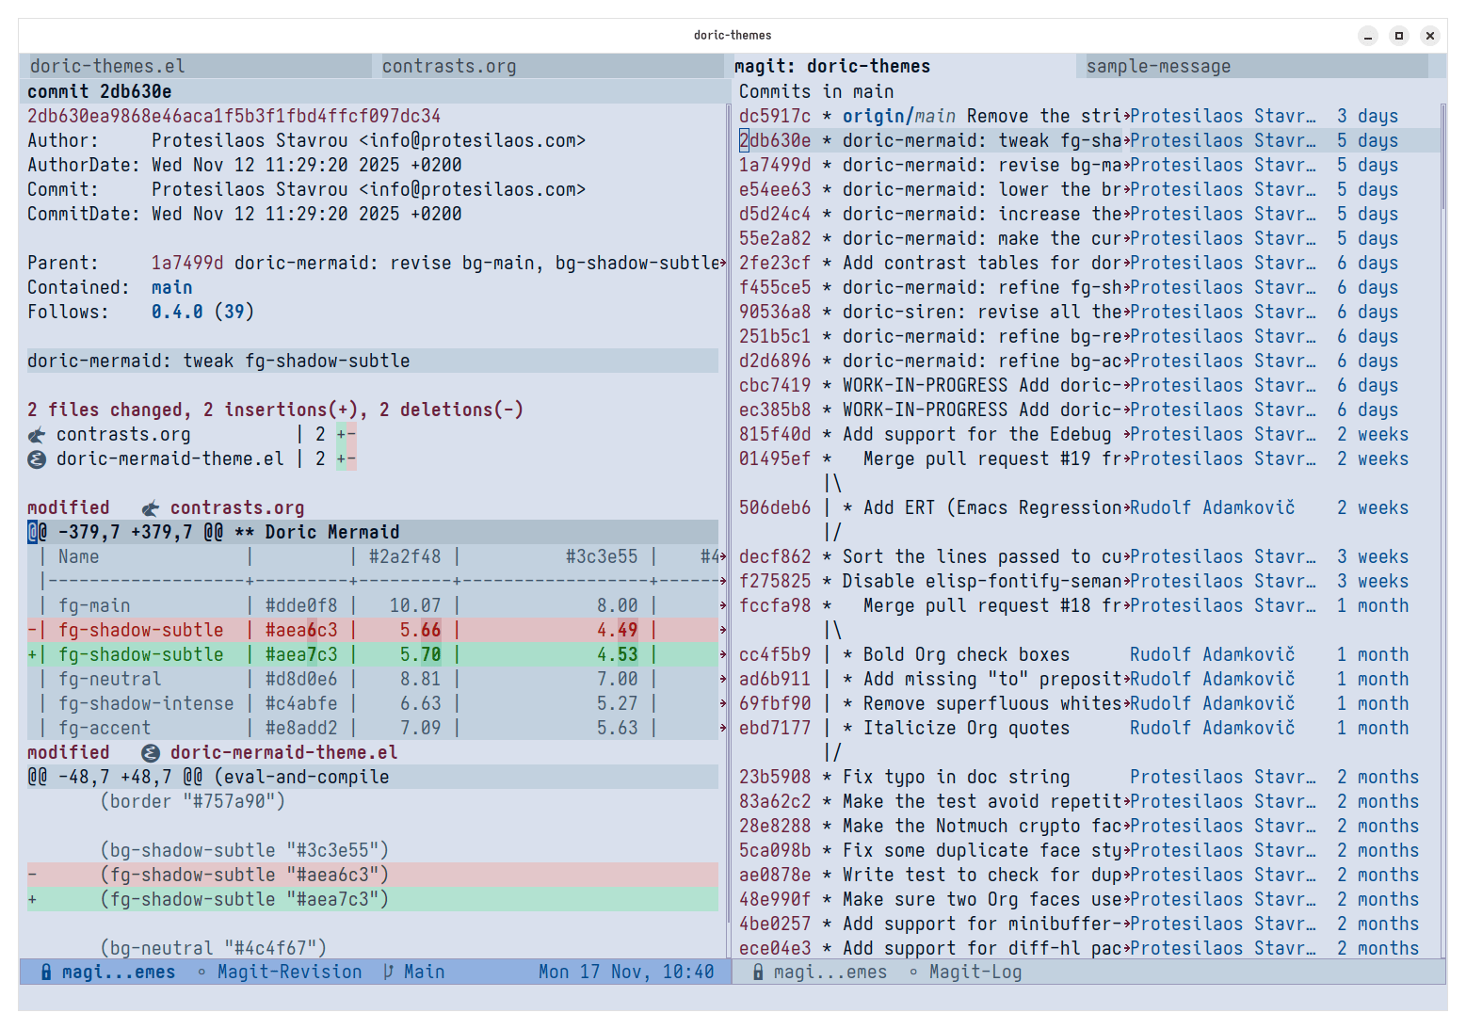Viewport: 1466px width, 1029px height.
Task: Click the lock icon in the Magit-Log mode line
Action: (758, 973)
